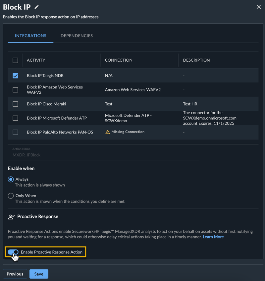265x281 pixels.
Task: Select the Only When radio button
Action: [11, 196]
